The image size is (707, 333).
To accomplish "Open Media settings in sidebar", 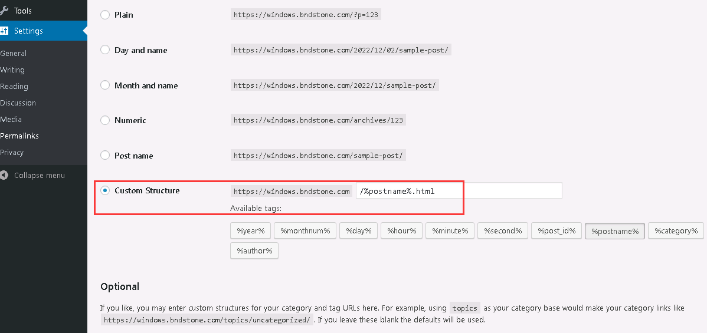I will (x=11, y=119).
